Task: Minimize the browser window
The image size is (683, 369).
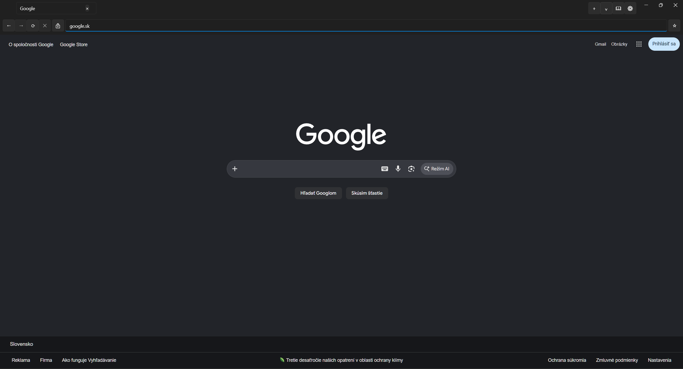Action: click(646, 5)
